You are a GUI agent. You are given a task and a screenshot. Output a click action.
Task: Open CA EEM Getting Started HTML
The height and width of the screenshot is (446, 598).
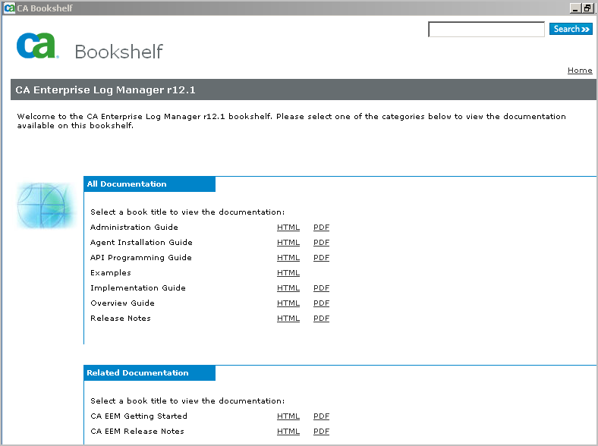click(288, 416)
